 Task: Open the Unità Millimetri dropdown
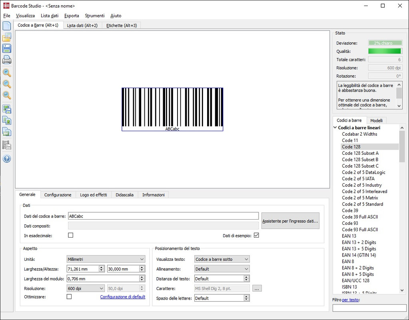pyautogui.click(x=106, y=259)
